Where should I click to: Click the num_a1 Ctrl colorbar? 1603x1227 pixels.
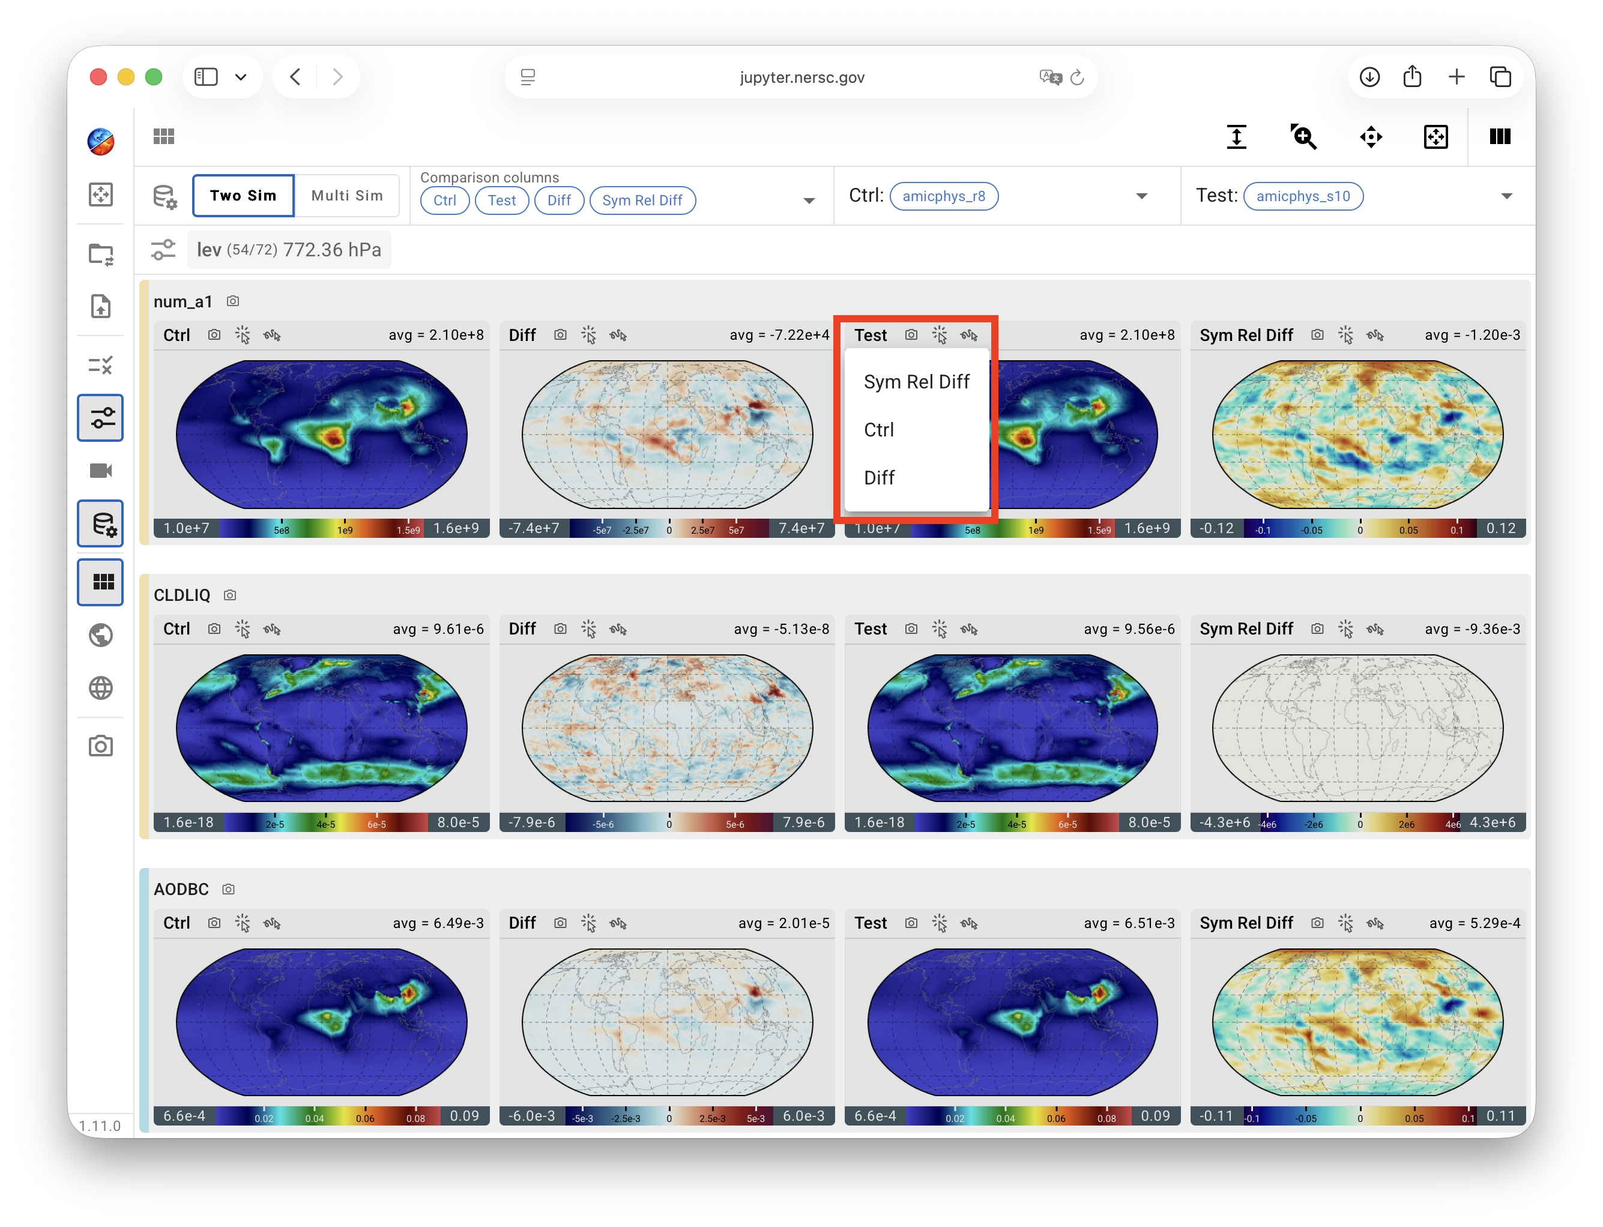(321, 528)
